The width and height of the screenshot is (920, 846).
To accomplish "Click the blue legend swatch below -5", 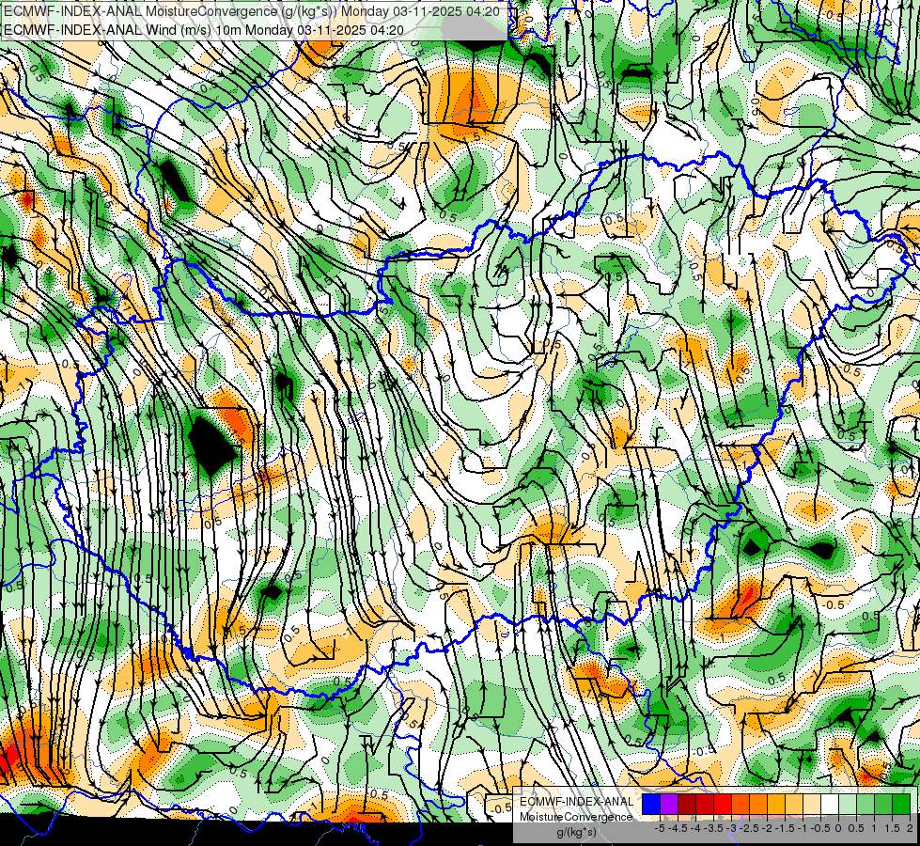I will (651, 805).
